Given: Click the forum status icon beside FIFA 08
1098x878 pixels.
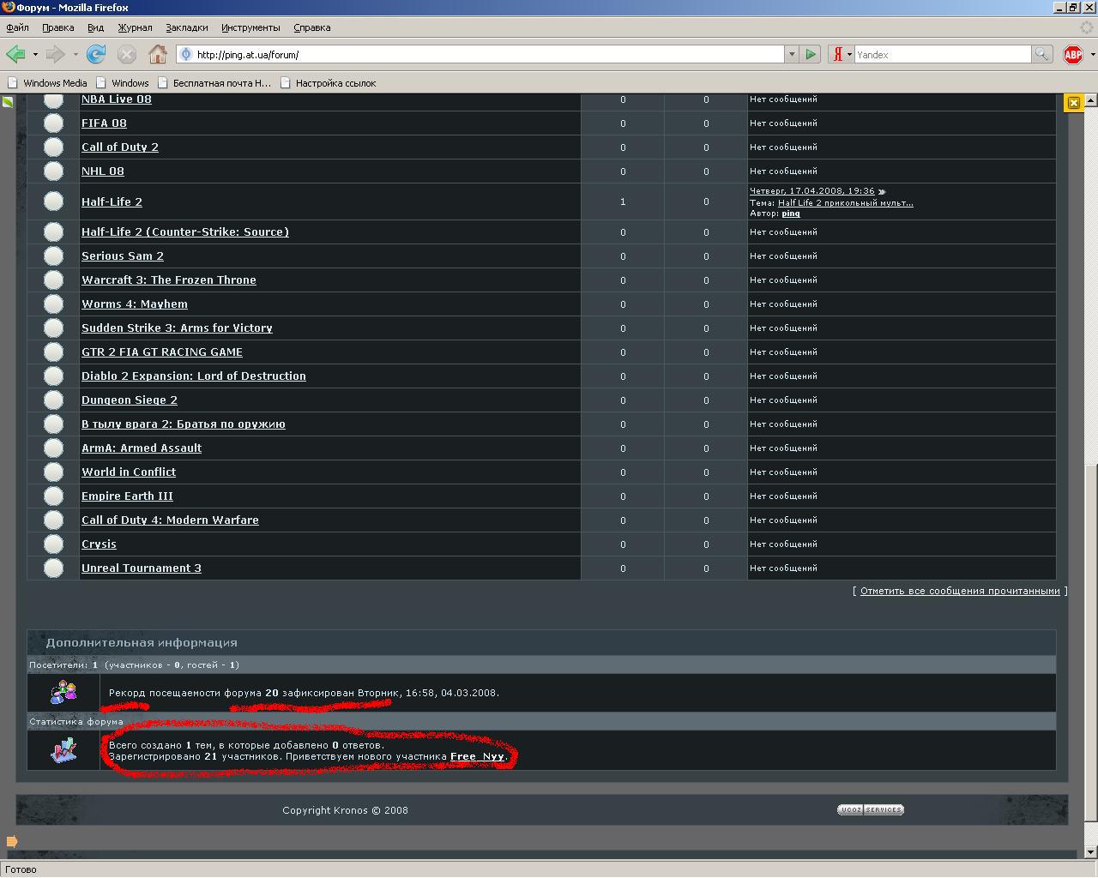Looking at the screenshot, I should pos(53,123).
